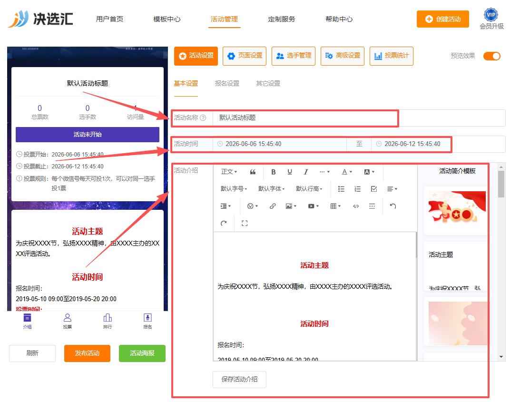Click the 保存活动介绍 button
This screenshot has width=520, height=402.
239,380
